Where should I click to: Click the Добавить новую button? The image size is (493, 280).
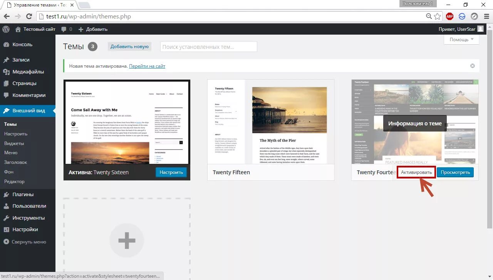coord(129,47)
